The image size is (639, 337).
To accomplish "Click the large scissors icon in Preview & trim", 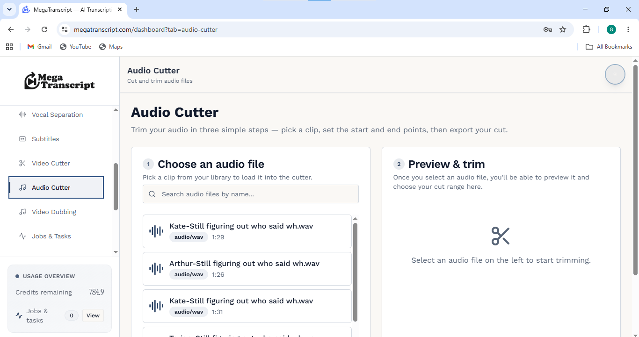I will [x=501, y=236].
